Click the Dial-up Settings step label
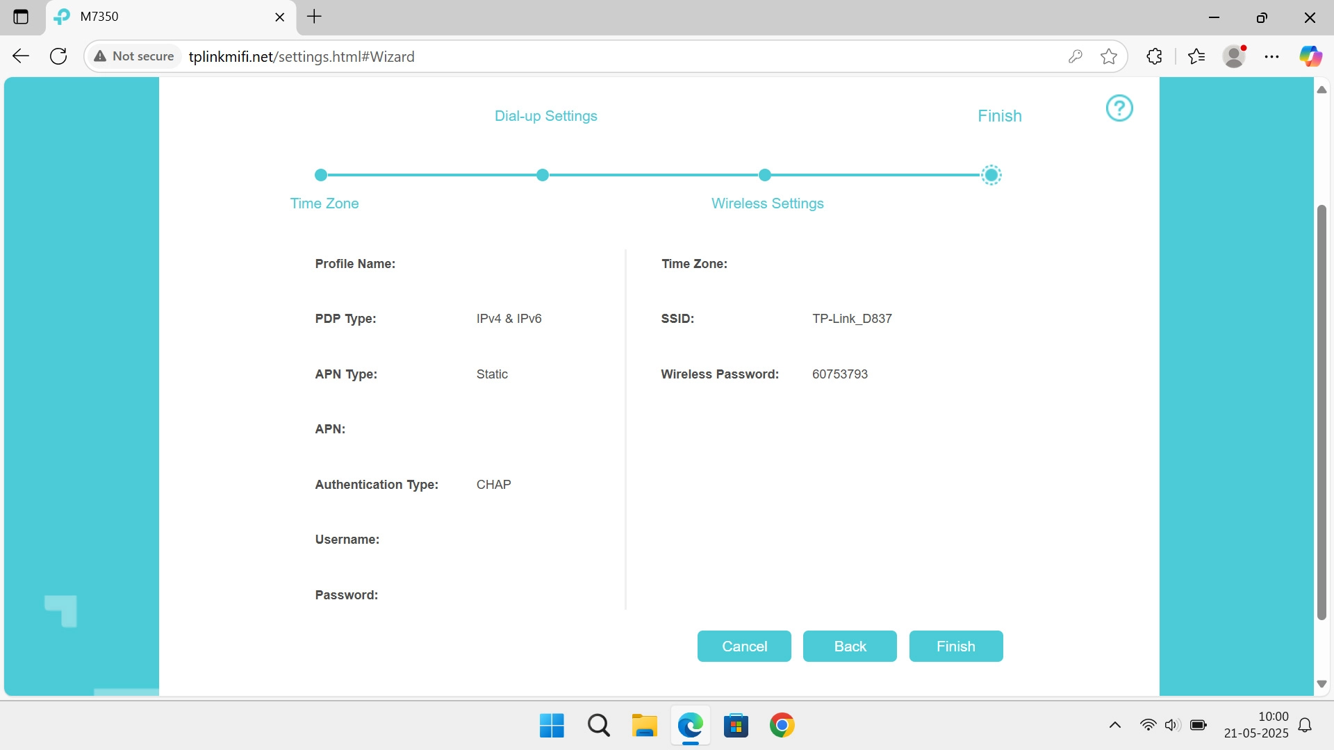 point(545,116)
